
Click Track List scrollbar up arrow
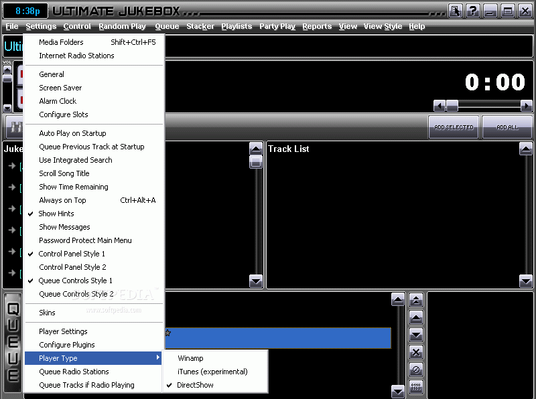pyautogui.click(x=526, y=149)
